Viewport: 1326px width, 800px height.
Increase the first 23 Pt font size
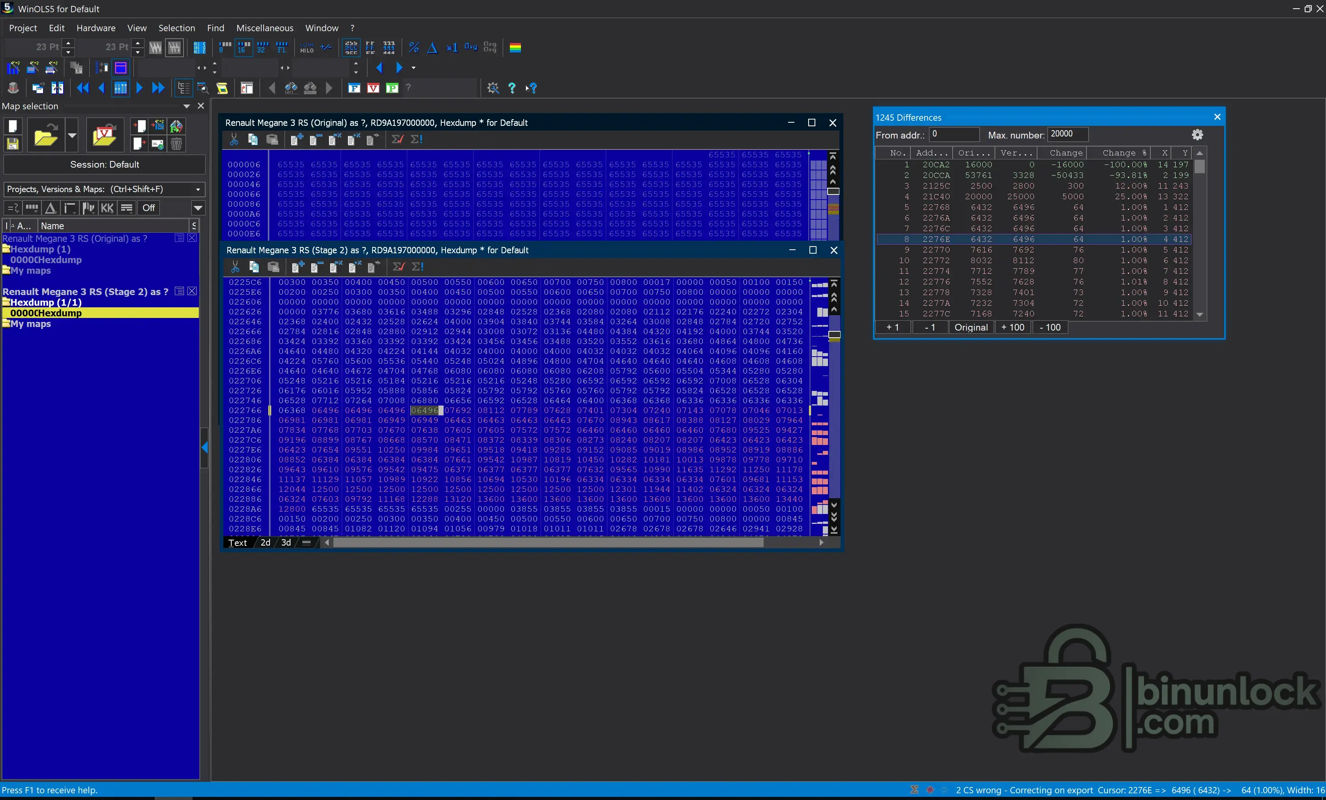(x=68, y=43)
